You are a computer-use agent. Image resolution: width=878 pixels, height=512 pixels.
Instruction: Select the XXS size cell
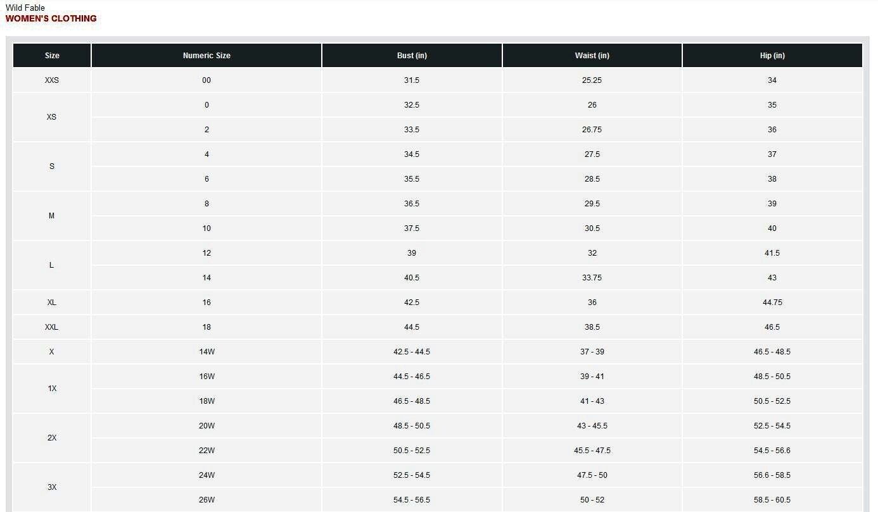click(x=52, y=80)
